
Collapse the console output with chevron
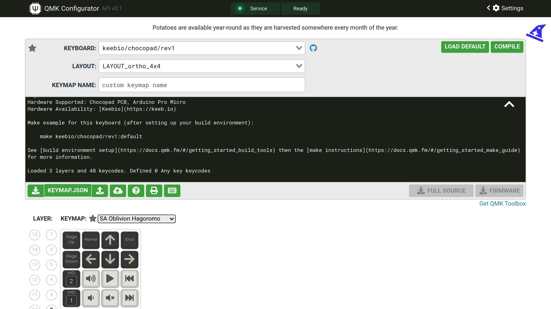(x=509, y=104)
